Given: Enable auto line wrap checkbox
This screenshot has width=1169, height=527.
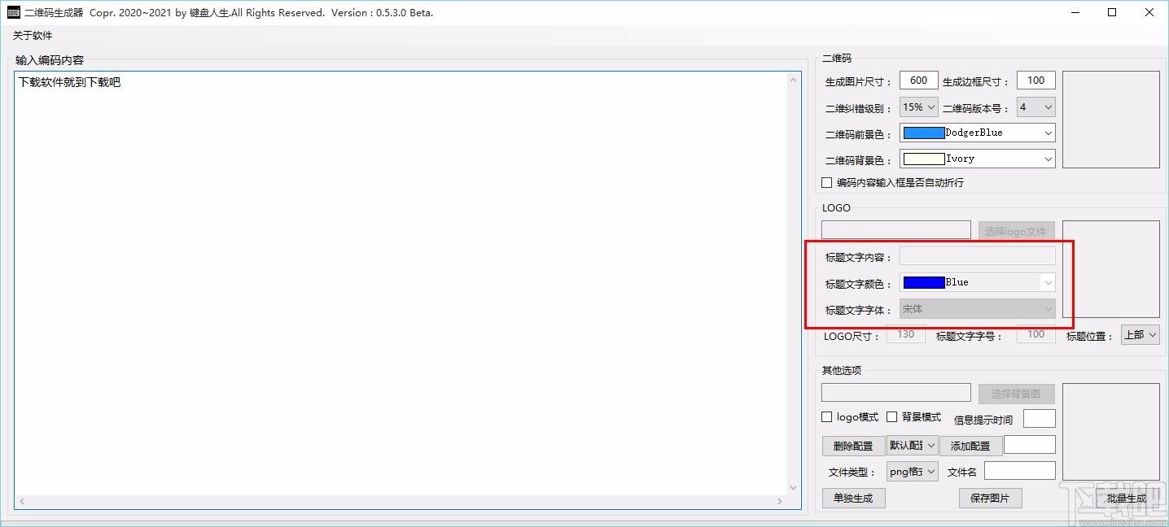Looking at the screenshot, I should 827,183.
